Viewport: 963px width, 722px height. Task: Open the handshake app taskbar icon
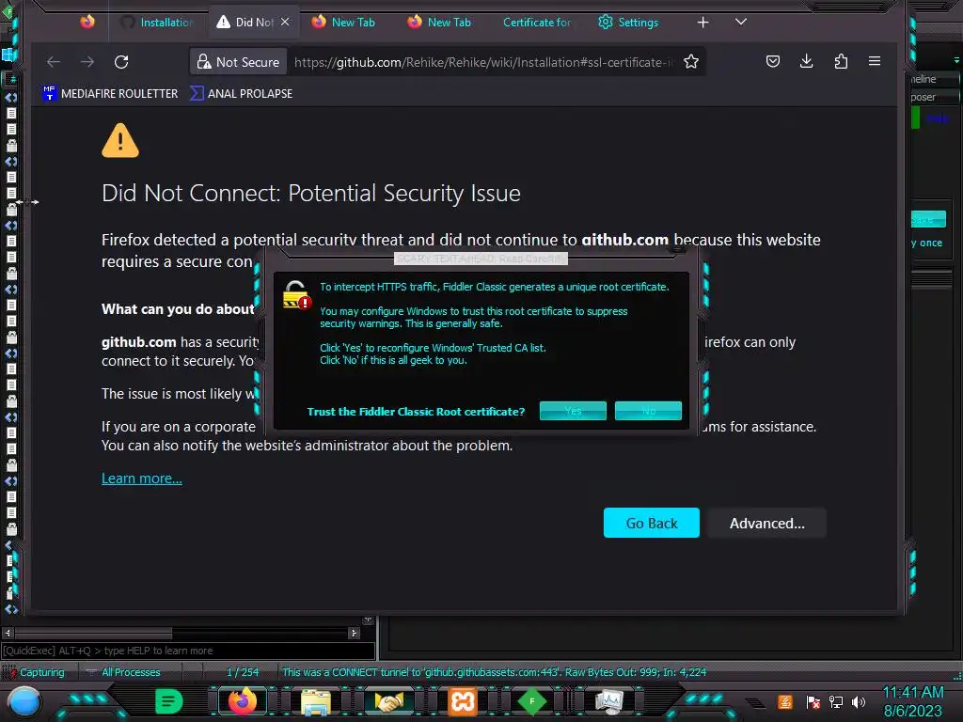[388, 701]
